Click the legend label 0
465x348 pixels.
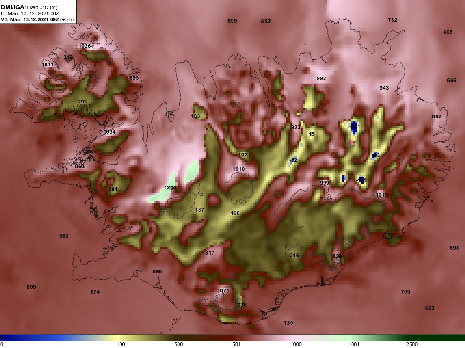tap(2, 344)
